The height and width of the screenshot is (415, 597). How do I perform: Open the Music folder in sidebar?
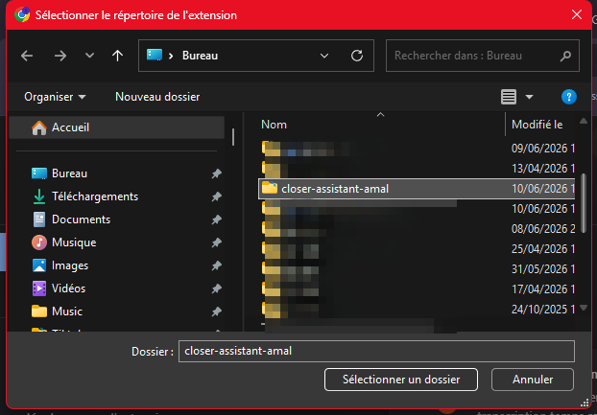pyautogui.click(x=58, y=311)
